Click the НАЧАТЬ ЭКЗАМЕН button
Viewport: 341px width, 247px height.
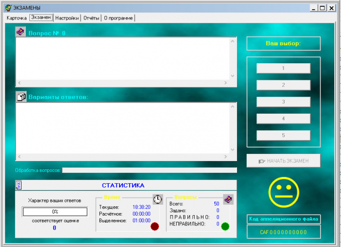tap(283, 161)
